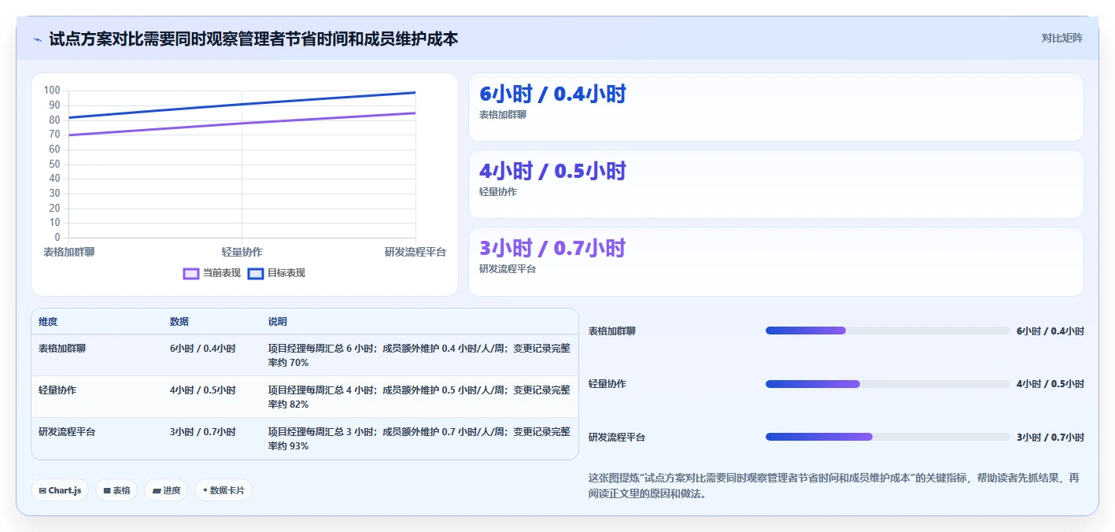The height and width of the screenshot is (532, 1115).
Task: Click the 表格加群聊 progress bar
Action: point(888,331)
